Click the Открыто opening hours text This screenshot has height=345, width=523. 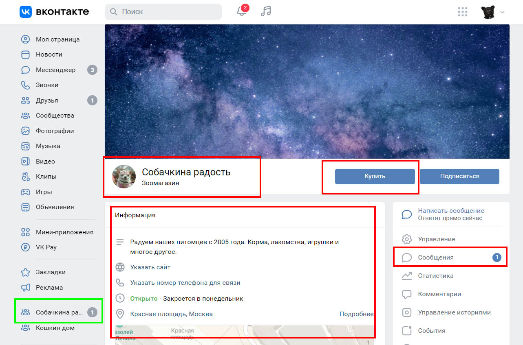(x=143, y=299)
